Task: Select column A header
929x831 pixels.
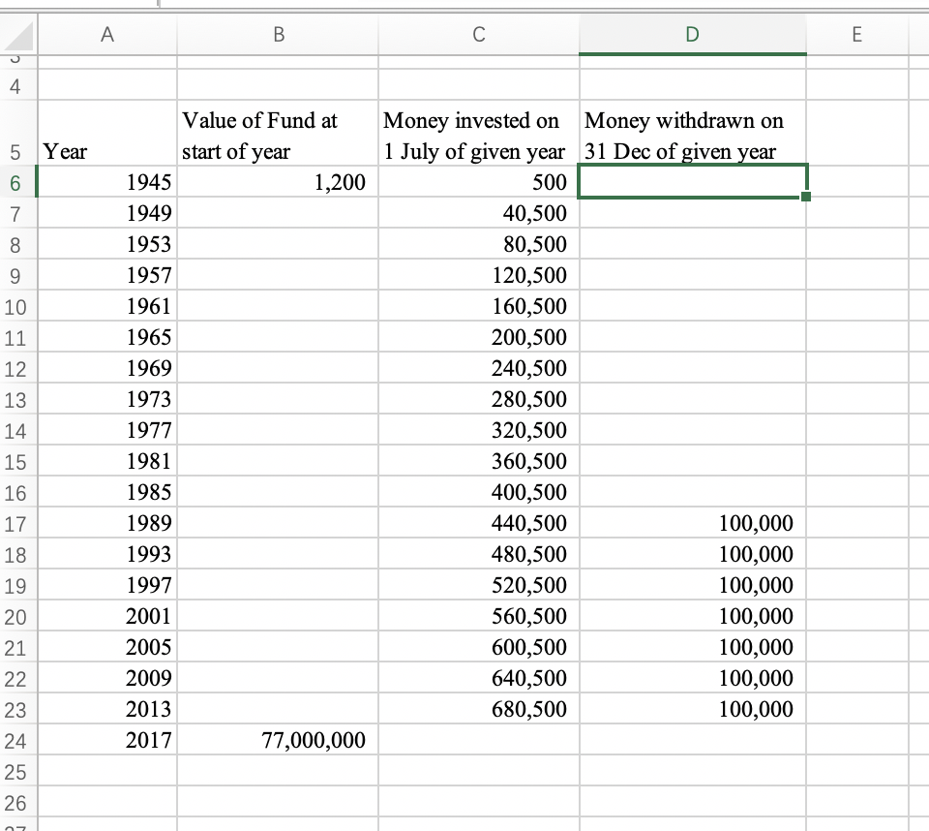Action: click(x=107, y=35)
